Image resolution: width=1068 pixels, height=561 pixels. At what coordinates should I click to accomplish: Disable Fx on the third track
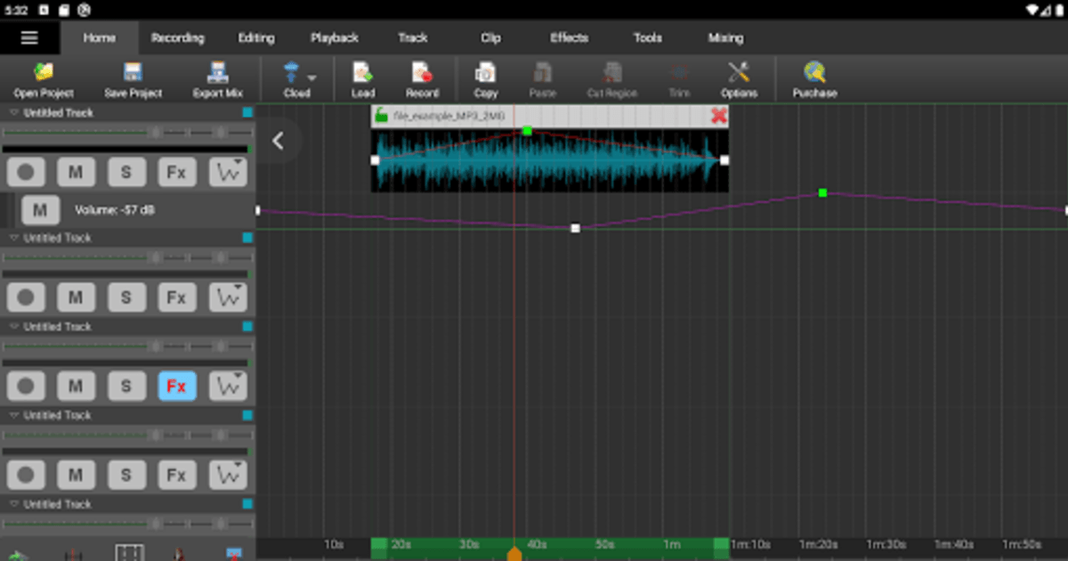[x=176, y=386]
